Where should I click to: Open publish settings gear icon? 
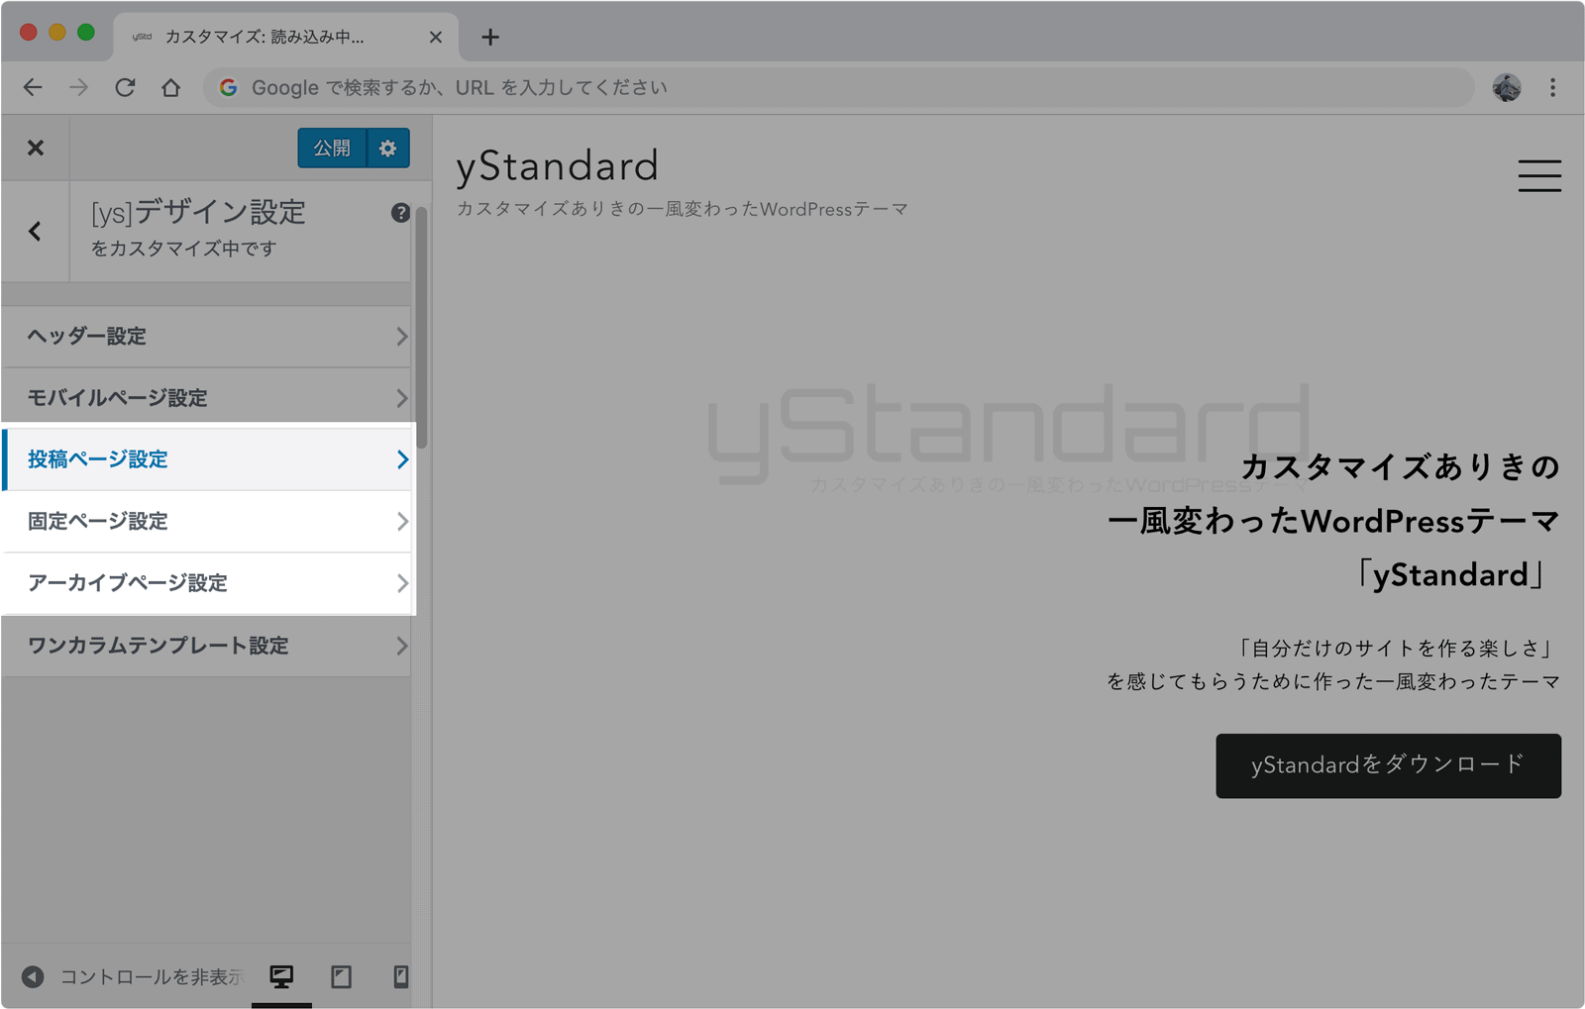(387, 148)
